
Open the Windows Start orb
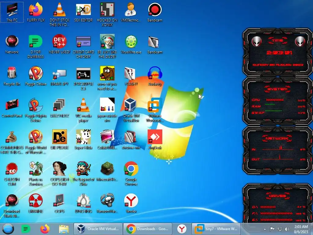click(x=8, y=229)
